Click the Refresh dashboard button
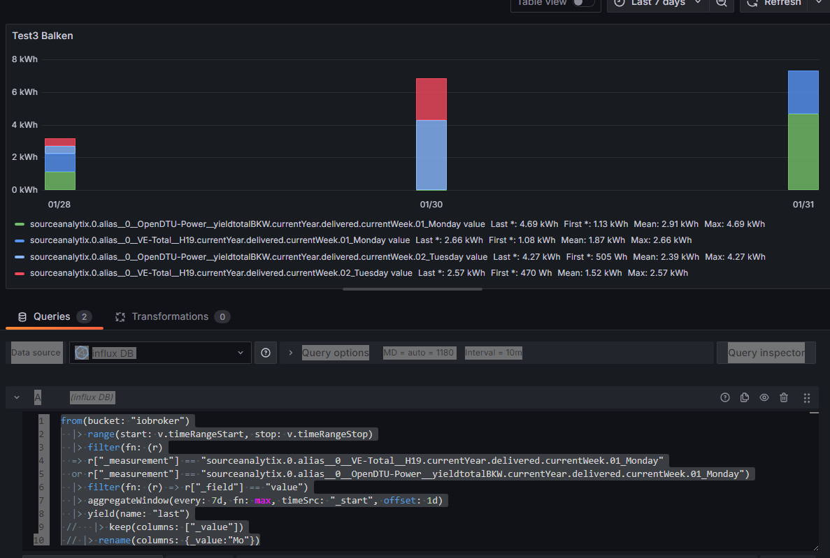 775,3
